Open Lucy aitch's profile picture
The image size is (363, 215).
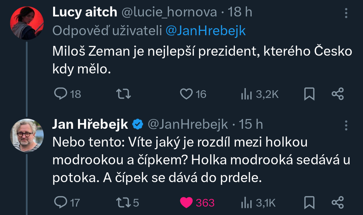coord(27,22)
